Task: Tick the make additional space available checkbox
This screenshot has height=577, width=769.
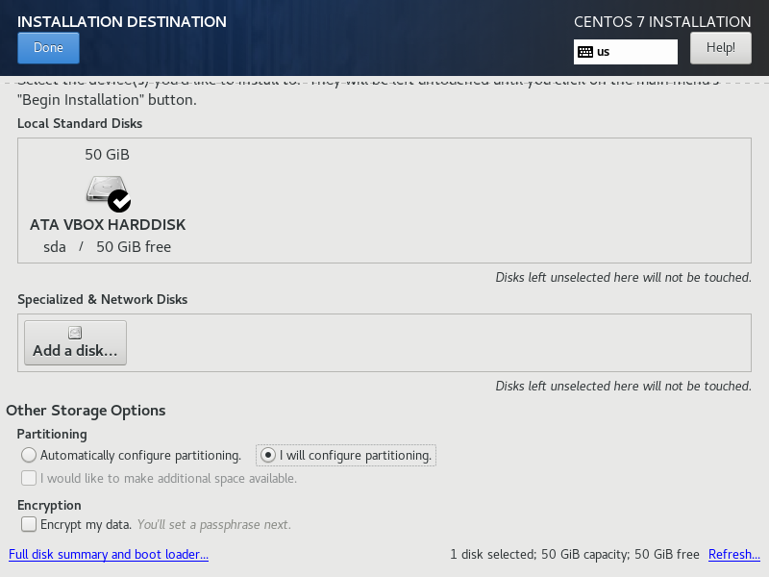Action: (x=29, y=478)
